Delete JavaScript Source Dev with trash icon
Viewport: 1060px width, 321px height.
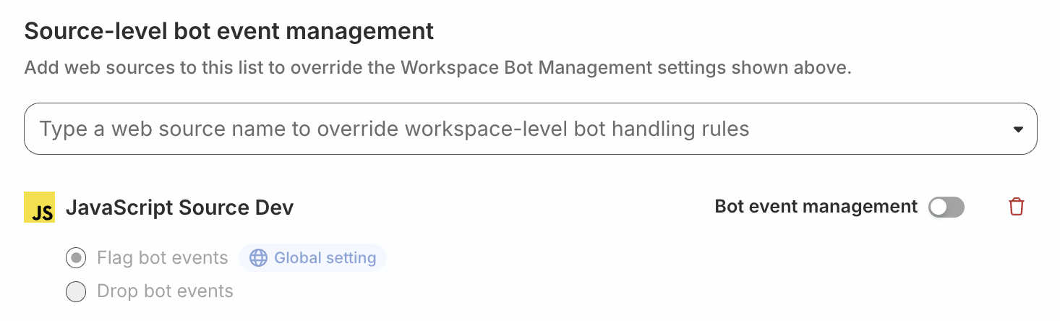click(1016, 207)
